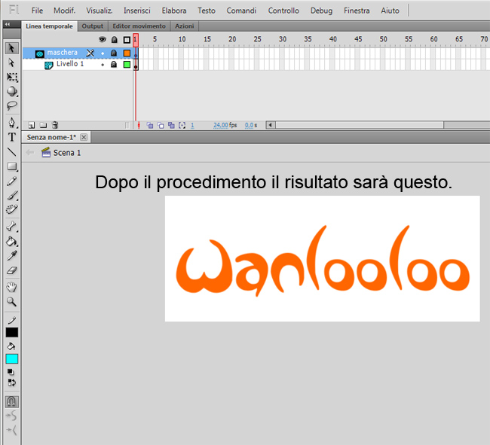The width and height of the screenshot is (490, 445).
Task: Select the Eyedropper tool
Action: 12,255
